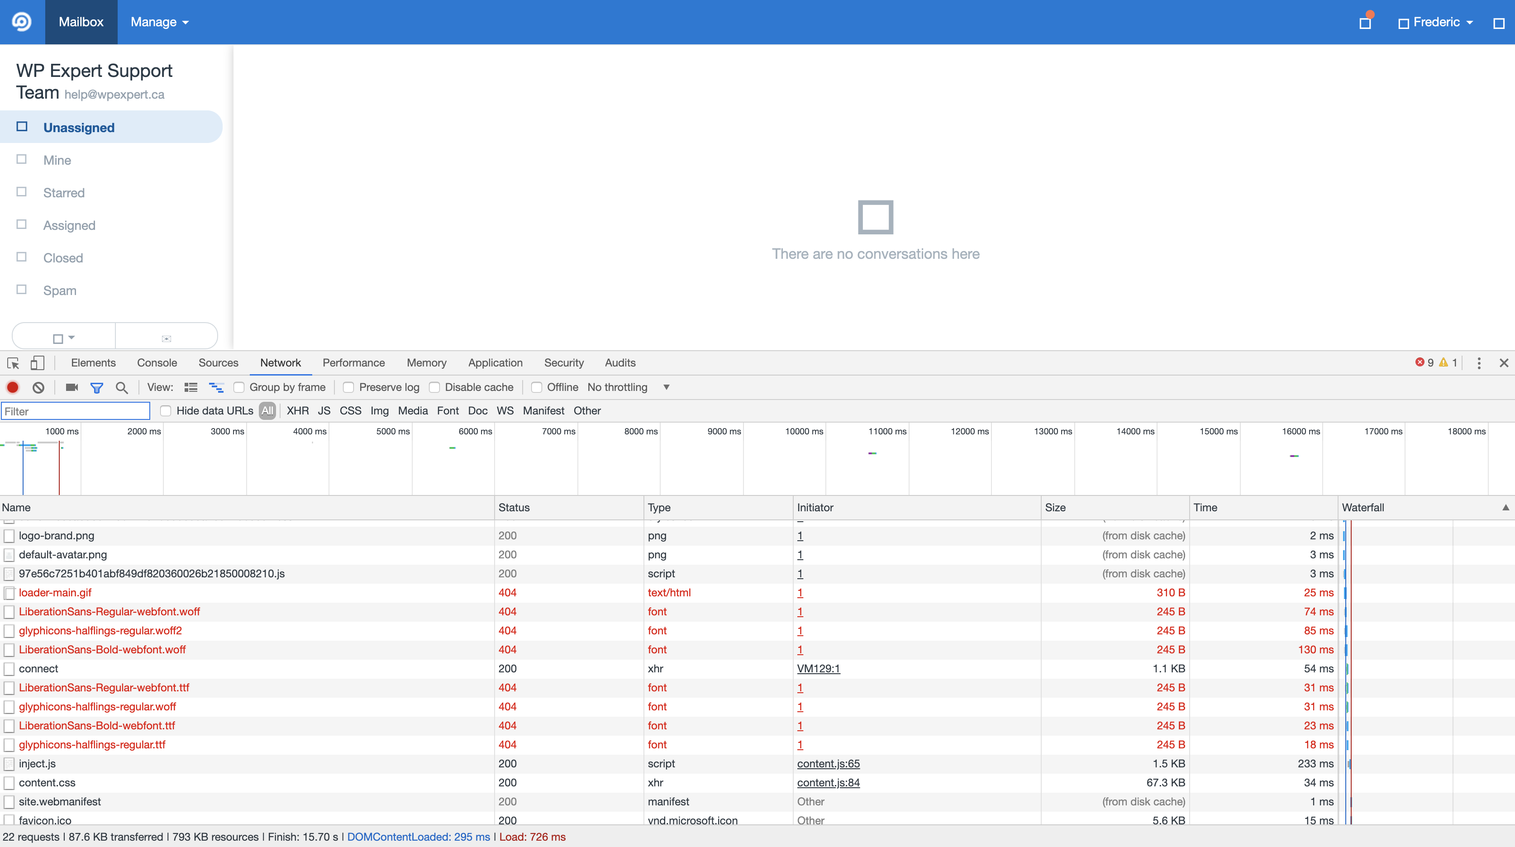The width and height of the screenshot is (1515, 847).
Task: Click the 11000 ms marker in timeline overview
Action: [887, 431]
